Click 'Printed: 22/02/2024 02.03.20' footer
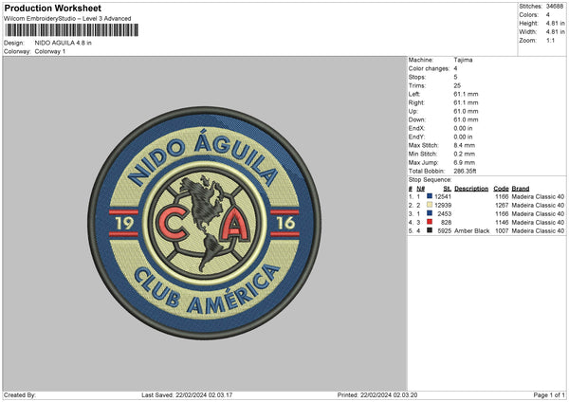Viewport: 569px width, 402px height. 377,395
